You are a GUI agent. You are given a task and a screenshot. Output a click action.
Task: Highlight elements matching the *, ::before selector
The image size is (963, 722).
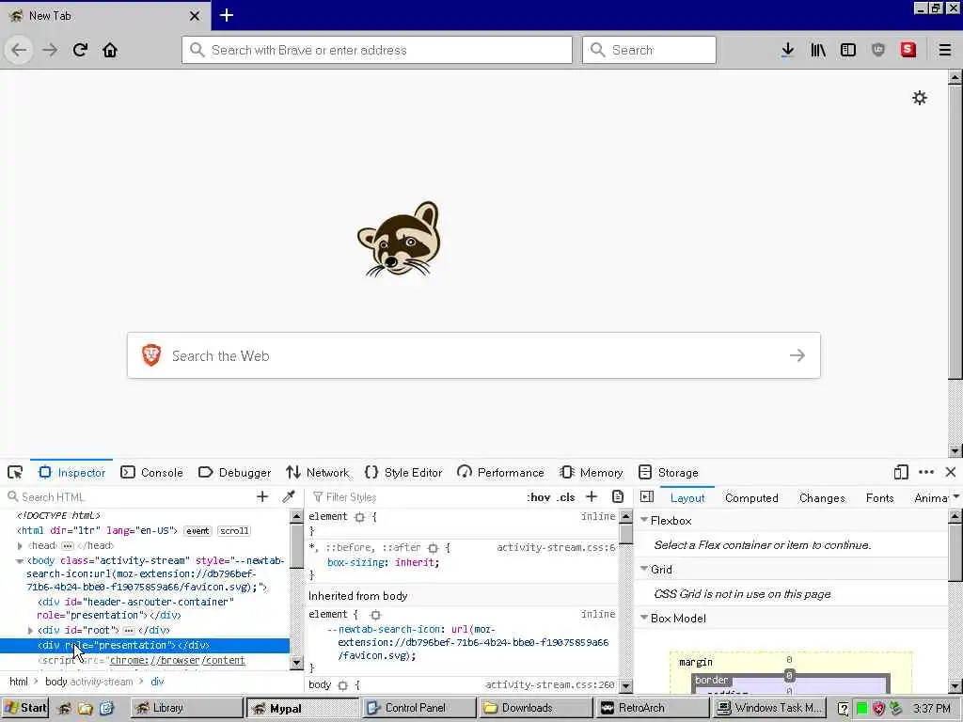click(x=433, y=548)
